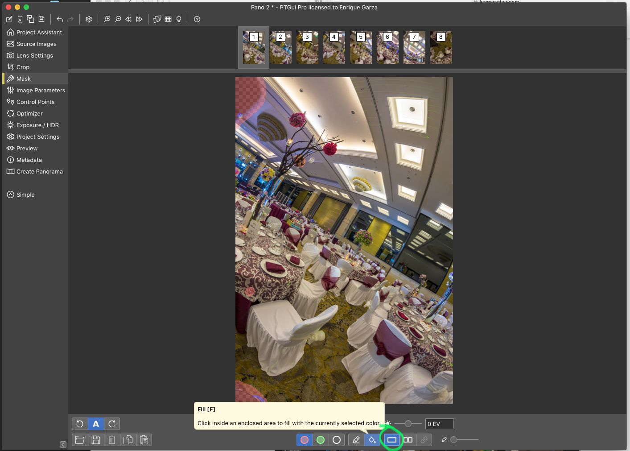This screenshot has width=630, height=451.
Task: Choose the red mask color
Action: [305, 440]
